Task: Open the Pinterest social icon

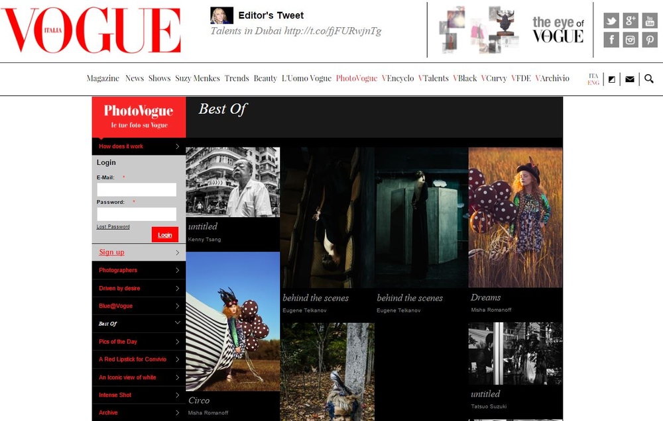Action: coord(650,40)
